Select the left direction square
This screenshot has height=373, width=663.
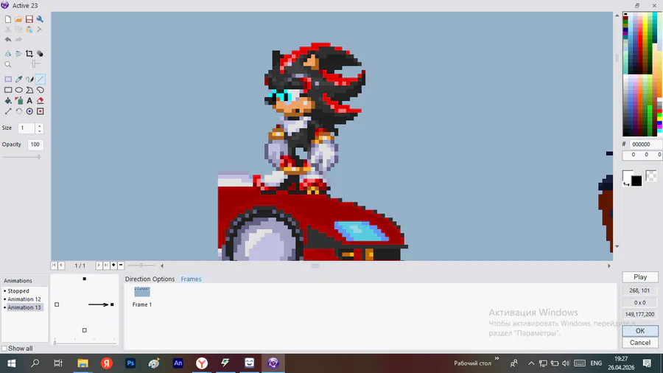(x=57, y=304)
